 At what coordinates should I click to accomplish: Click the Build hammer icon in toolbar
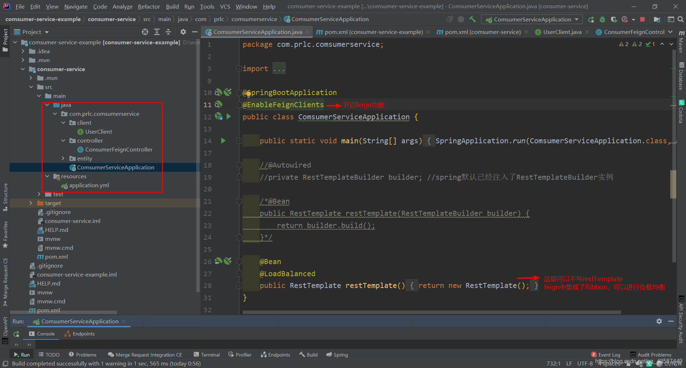[472, 19]
